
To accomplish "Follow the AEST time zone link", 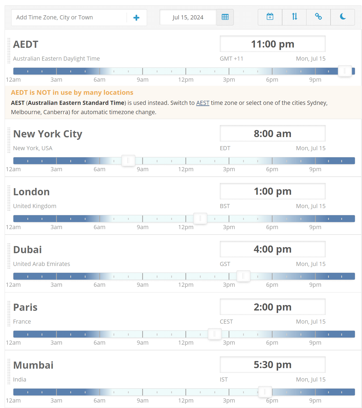I will pos(203,103).
